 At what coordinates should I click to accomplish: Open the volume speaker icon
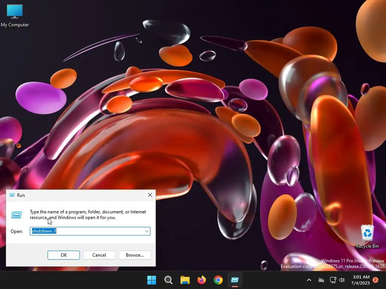[342, 280]
